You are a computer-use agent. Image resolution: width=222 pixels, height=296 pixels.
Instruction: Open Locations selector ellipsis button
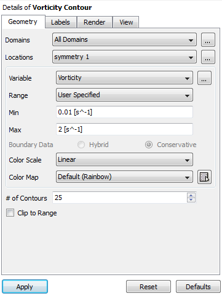208,57
